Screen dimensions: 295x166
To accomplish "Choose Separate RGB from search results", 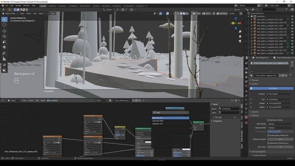I will (171, 121).
